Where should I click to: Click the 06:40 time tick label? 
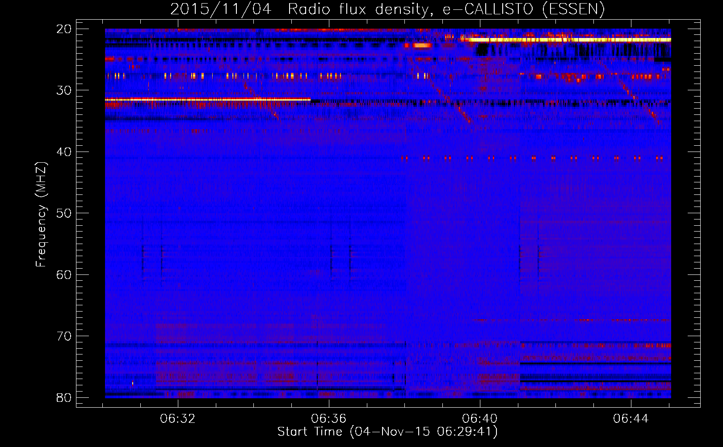(479, 419)
